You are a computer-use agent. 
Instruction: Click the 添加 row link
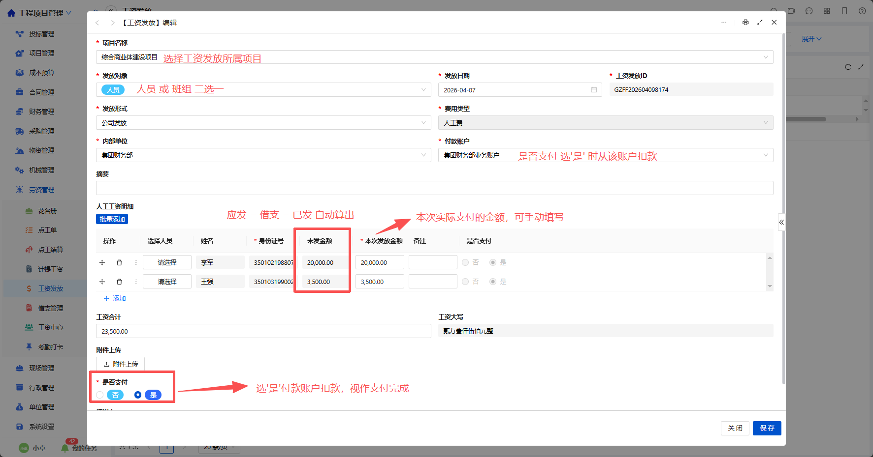115,298
